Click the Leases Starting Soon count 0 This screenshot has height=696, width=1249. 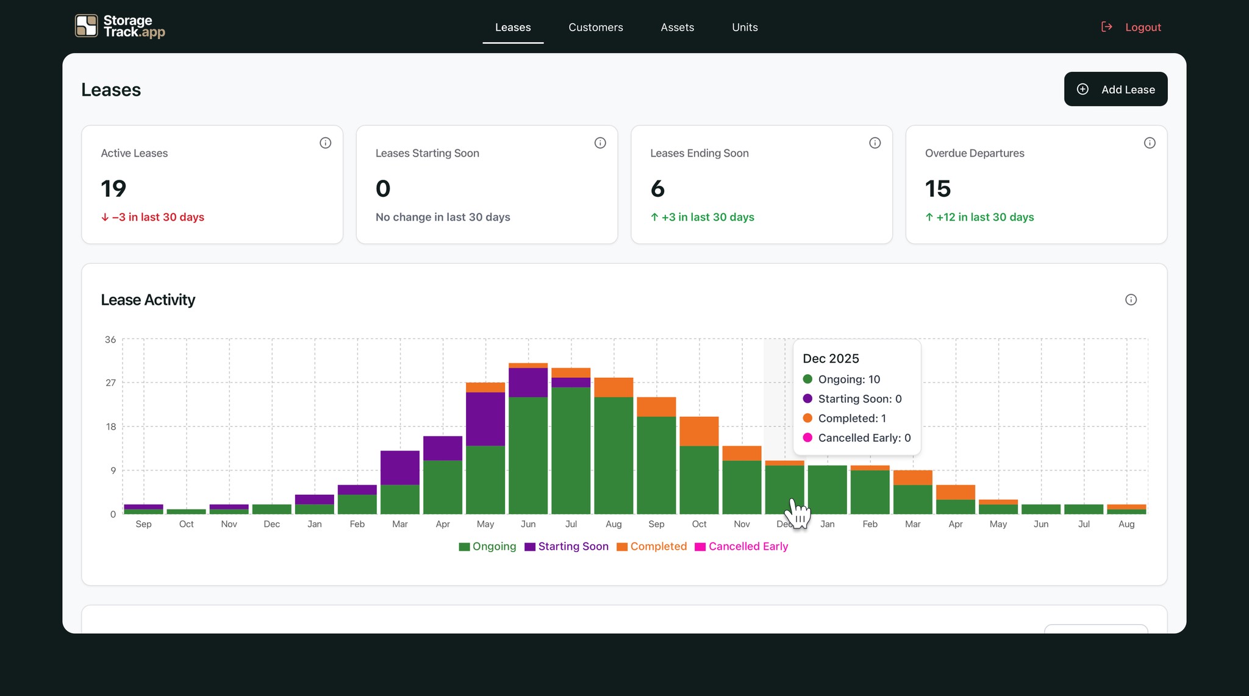tap(383, 188)
